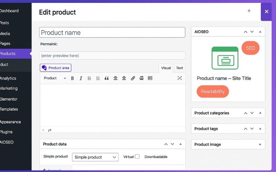Image resolution: width=276 pixels, height=172 pixels.
Task: Click the Readability button
Action: click(x=213, y=92)
